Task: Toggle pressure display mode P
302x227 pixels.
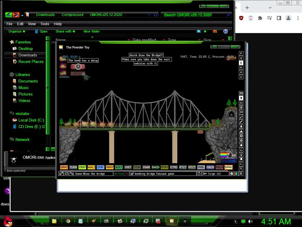Action: [241, 53]
